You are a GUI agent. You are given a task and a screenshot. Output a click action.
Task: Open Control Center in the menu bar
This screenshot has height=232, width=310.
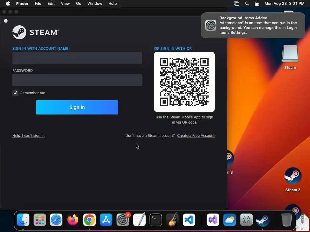tap(257, 4)
